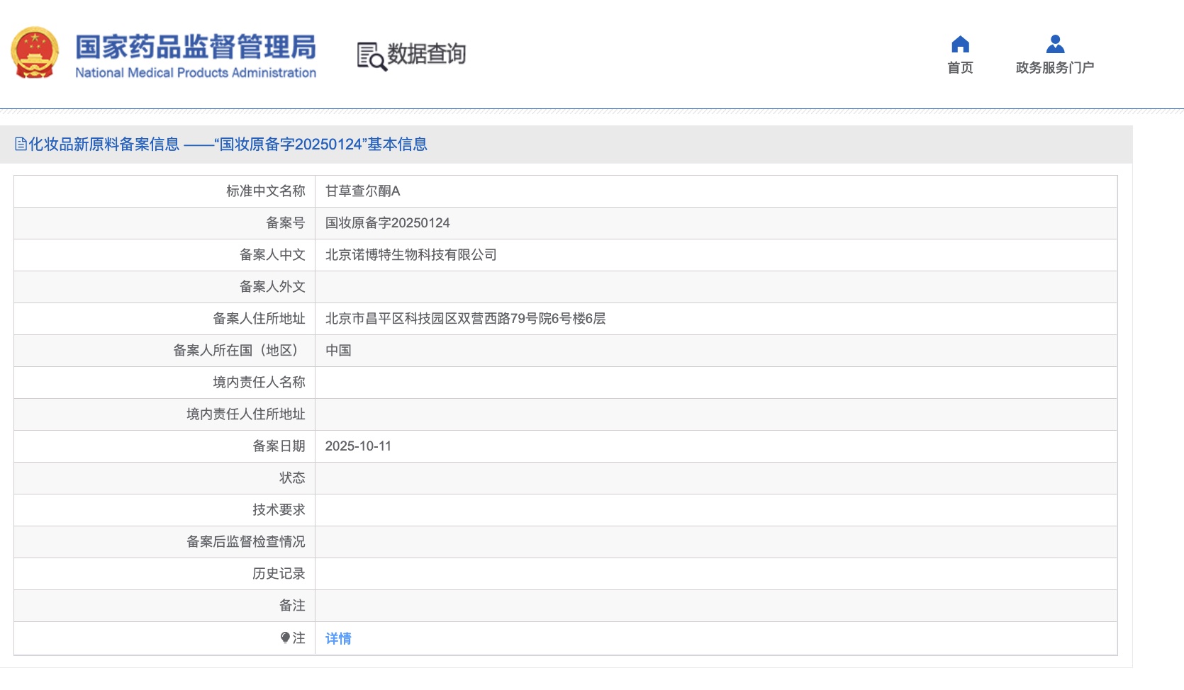Click the 状态 row label
Screen dimensions: 1184x690
coord(292,478)
